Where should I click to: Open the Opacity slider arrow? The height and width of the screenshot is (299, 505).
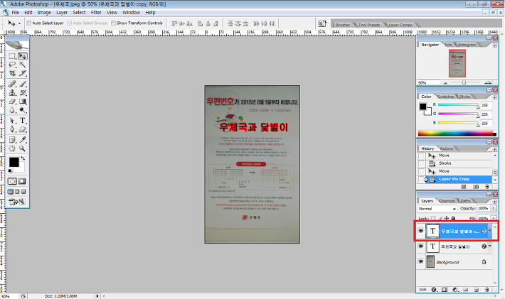494,208
